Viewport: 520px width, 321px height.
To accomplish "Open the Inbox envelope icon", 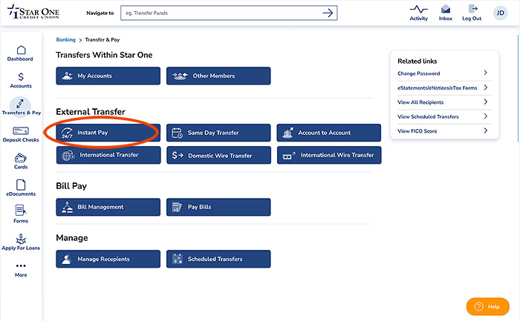I will (446, 9).
